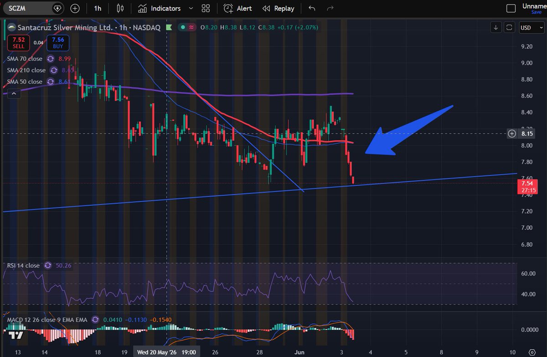The width and height of the screenshot is (547, 357).
Task: Click the 9.20 level on the price scale
Action: coord(527,46)
